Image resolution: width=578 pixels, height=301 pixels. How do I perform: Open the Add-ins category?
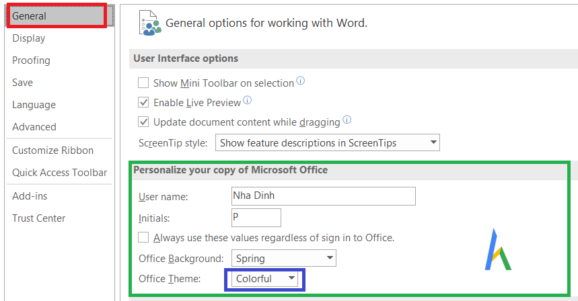pos(30,196)
